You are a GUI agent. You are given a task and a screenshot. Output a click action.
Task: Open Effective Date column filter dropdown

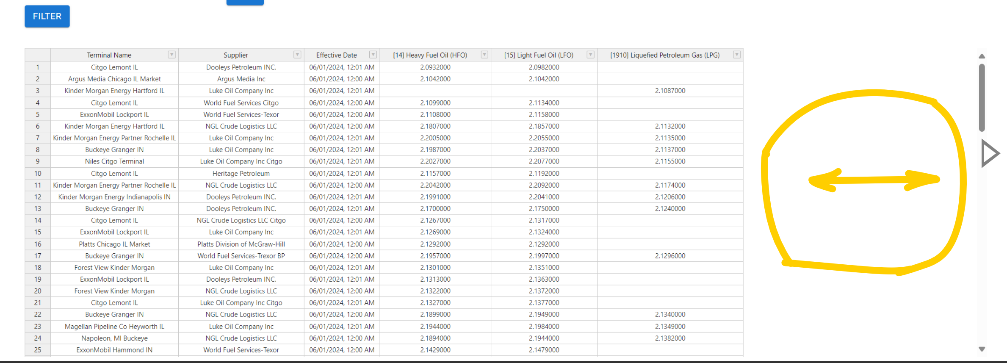pyautogui.click(x=373, y=55)
